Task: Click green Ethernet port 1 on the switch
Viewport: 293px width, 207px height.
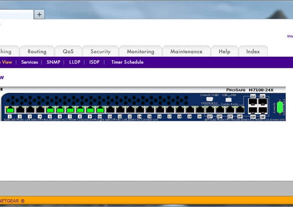Action: 10,110
